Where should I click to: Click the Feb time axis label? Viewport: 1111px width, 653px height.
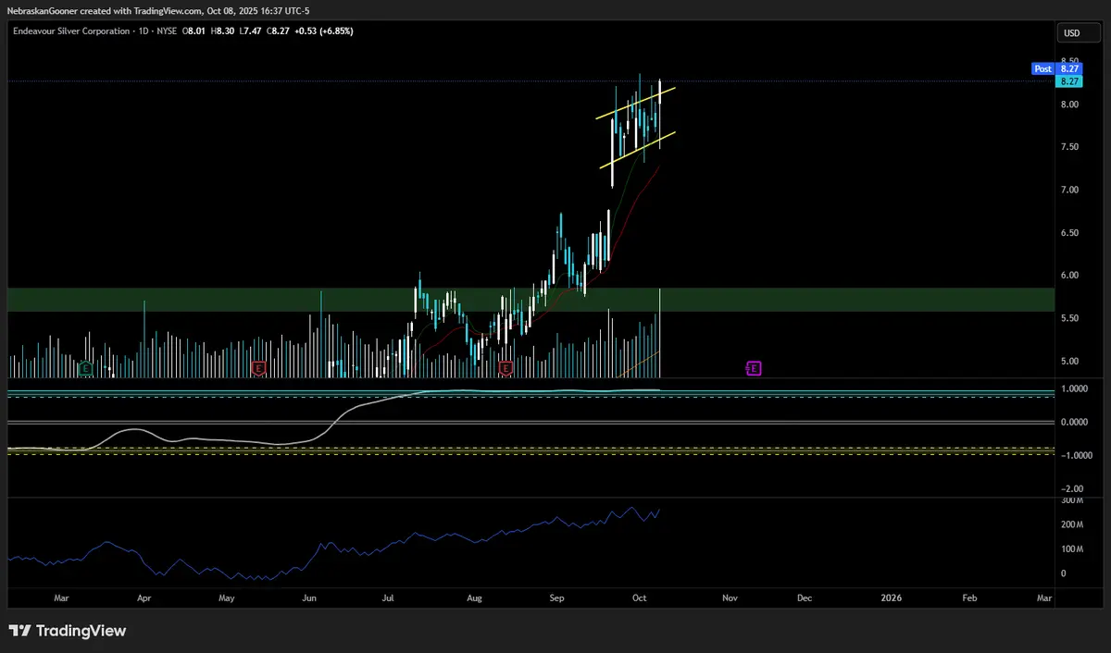969,598
